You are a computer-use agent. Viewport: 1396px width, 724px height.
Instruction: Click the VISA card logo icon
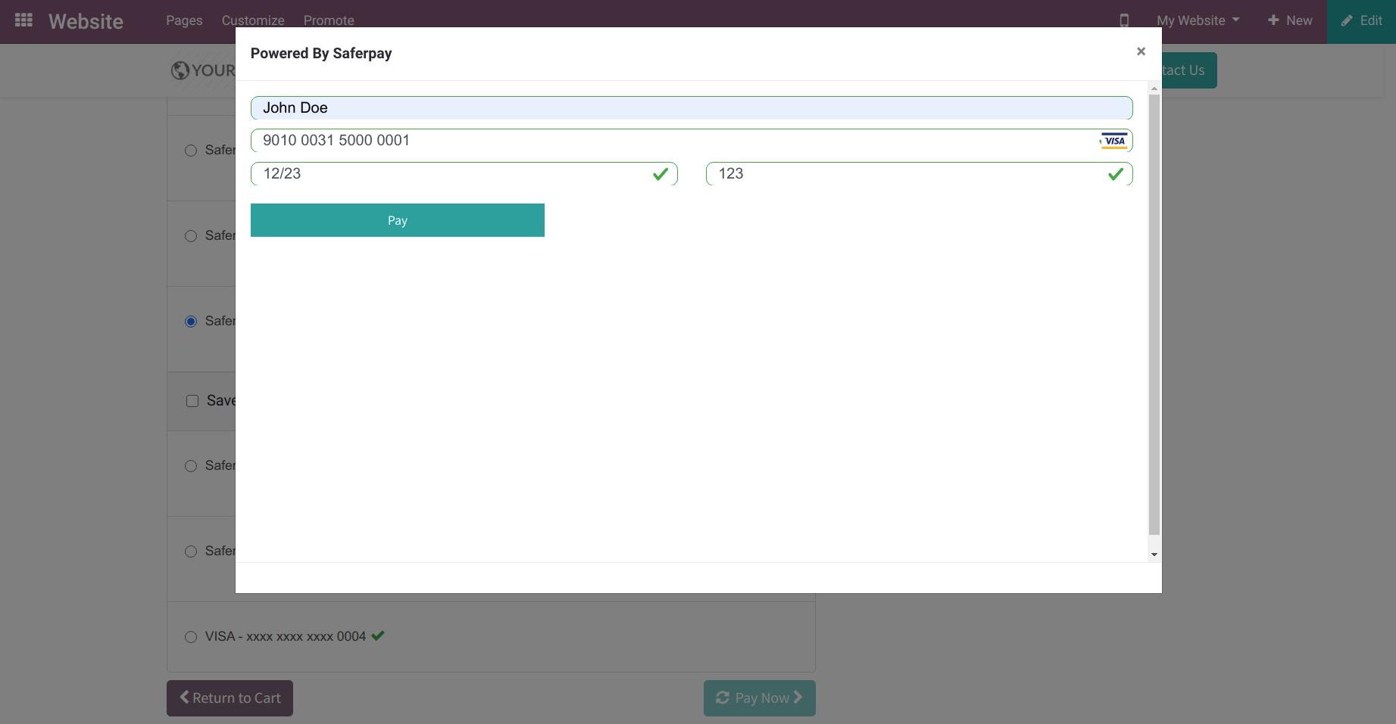[x=1113, y=141]
